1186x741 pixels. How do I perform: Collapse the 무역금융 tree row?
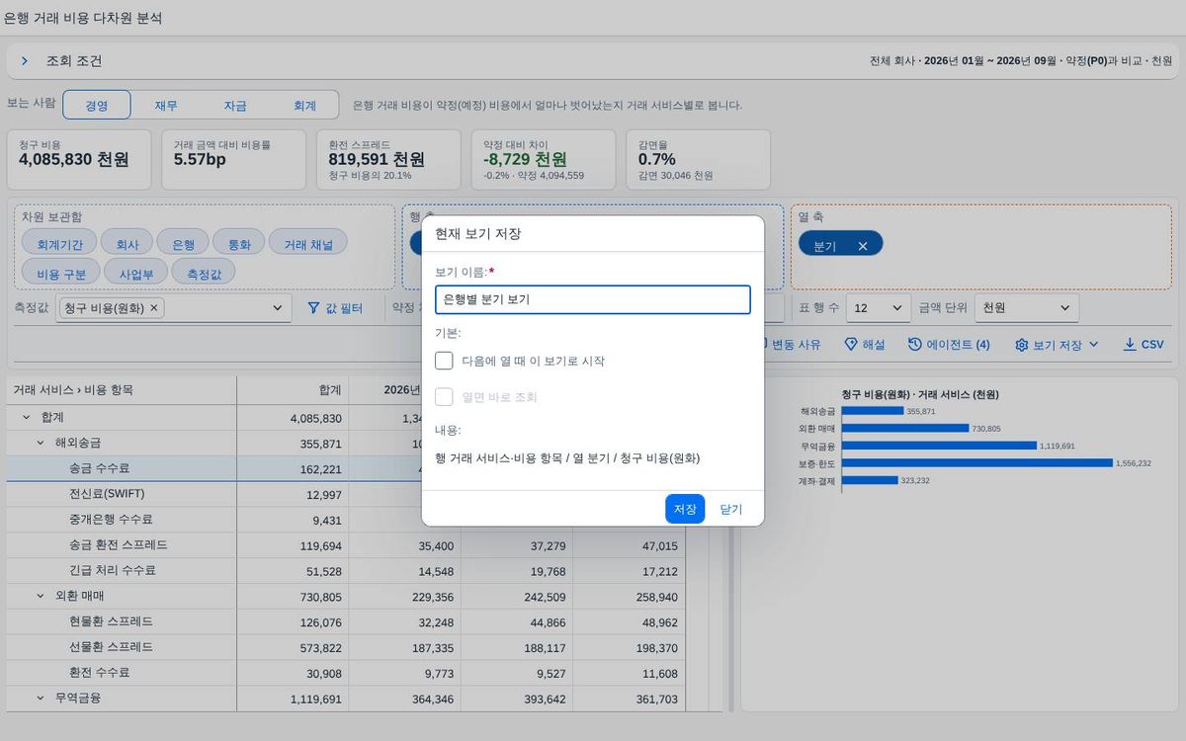[x=41, y=699]
